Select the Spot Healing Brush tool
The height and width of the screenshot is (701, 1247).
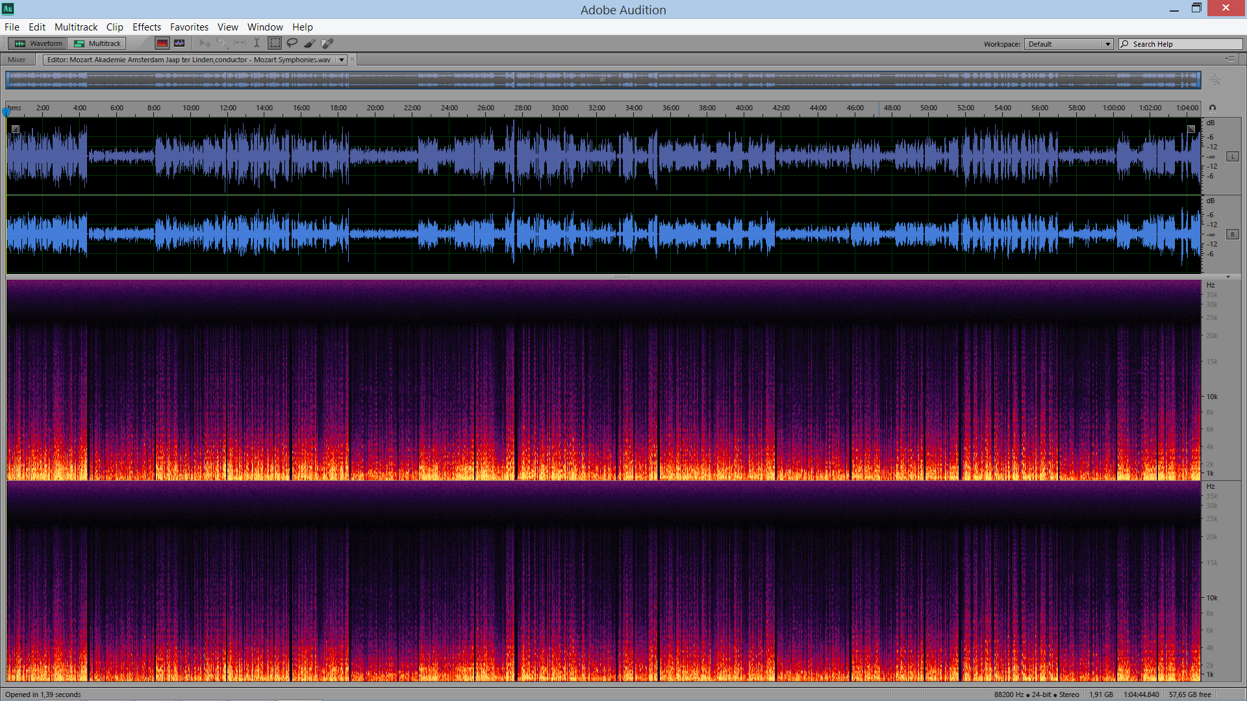click(x=327, y=43)
